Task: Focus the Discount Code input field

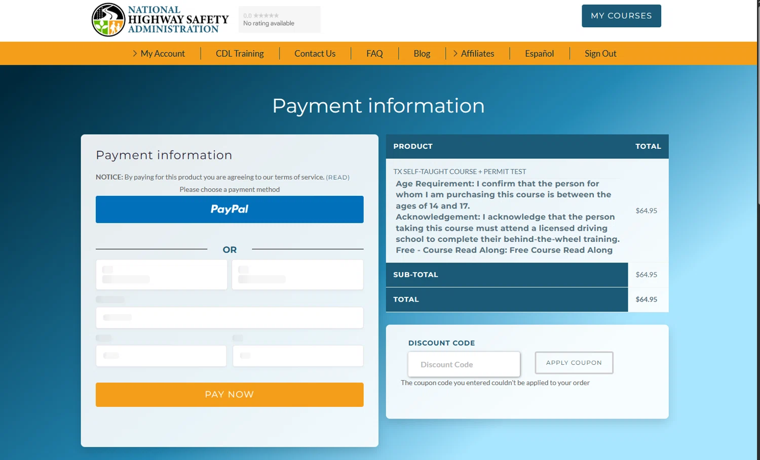Action: 464,364
